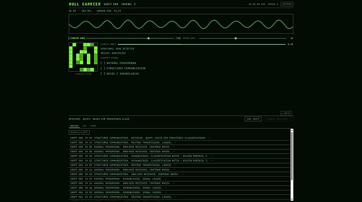Click the green pixel-grid signal thumbnail
Screen dimensions: 362x202
[x=83, y=57]
